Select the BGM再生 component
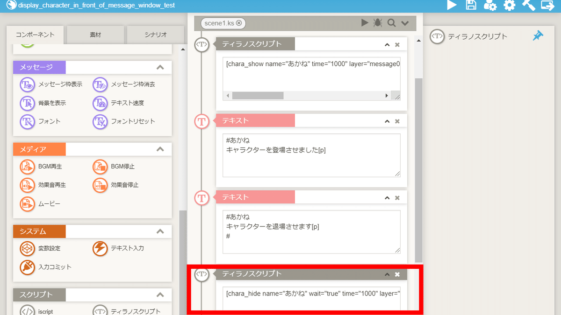This screenshot has height=315, width=561. [41, 167]
